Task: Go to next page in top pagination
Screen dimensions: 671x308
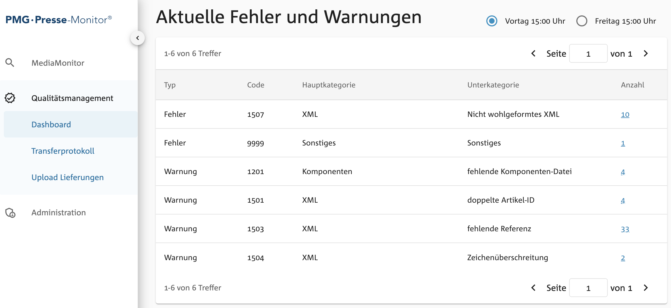Action: [646, 53]
